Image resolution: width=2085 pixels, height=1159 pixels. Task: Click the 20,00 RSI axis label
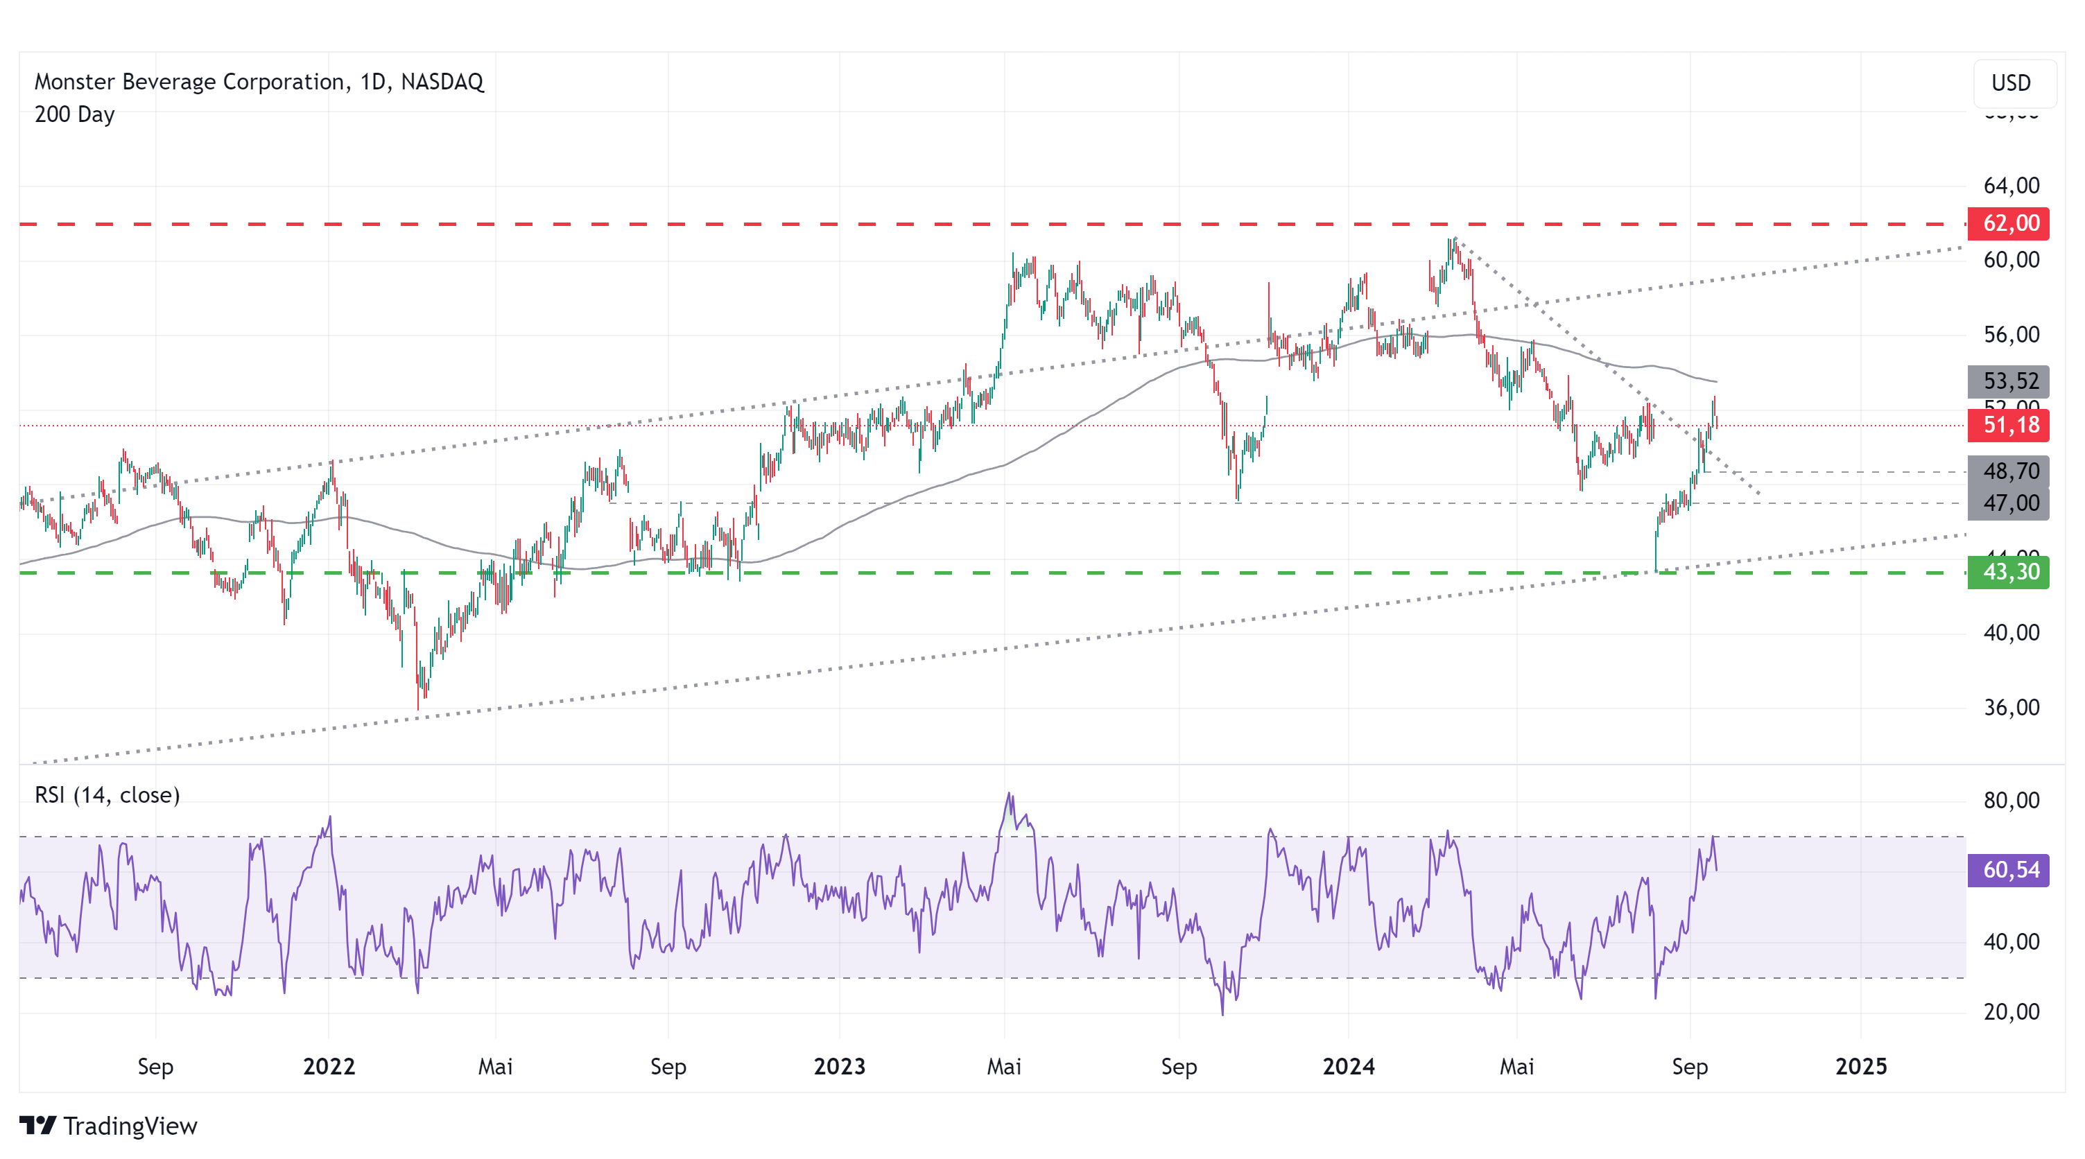2012,1011
